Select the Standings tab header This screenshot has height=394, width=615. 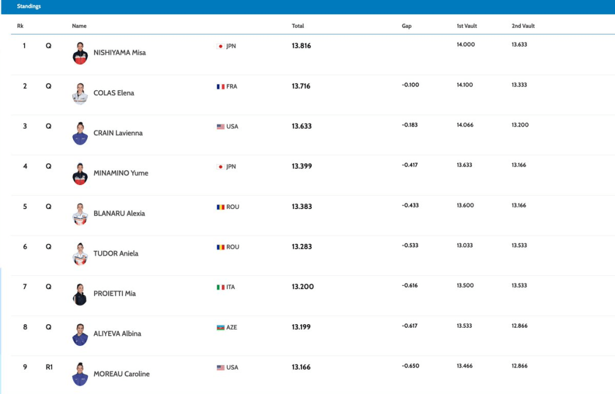[29, 6]
